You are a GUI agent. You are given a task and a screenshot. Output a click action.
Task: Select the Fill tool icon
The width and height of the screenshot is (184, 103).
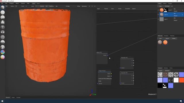(3, 17)
